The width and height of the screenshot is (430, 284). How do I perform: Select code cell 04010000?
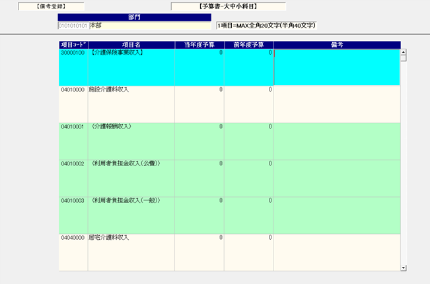pos(73,105)
